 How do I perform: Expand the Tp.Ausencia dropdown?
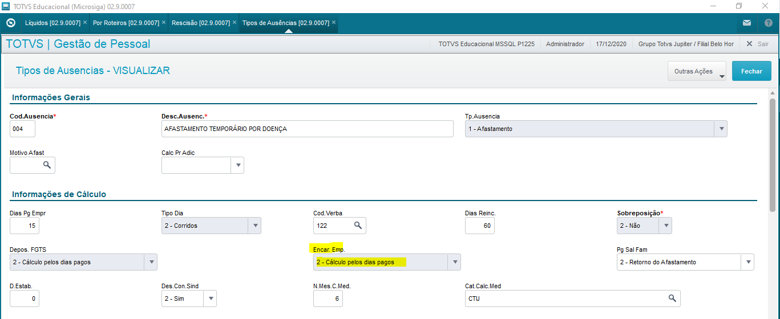click(721, 129)
